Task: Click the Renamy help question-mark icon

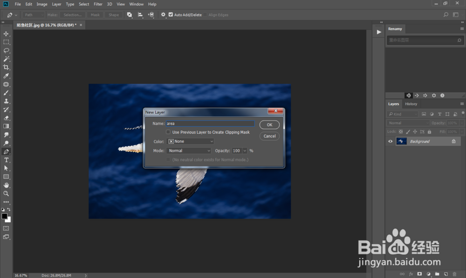Action: 442,95
